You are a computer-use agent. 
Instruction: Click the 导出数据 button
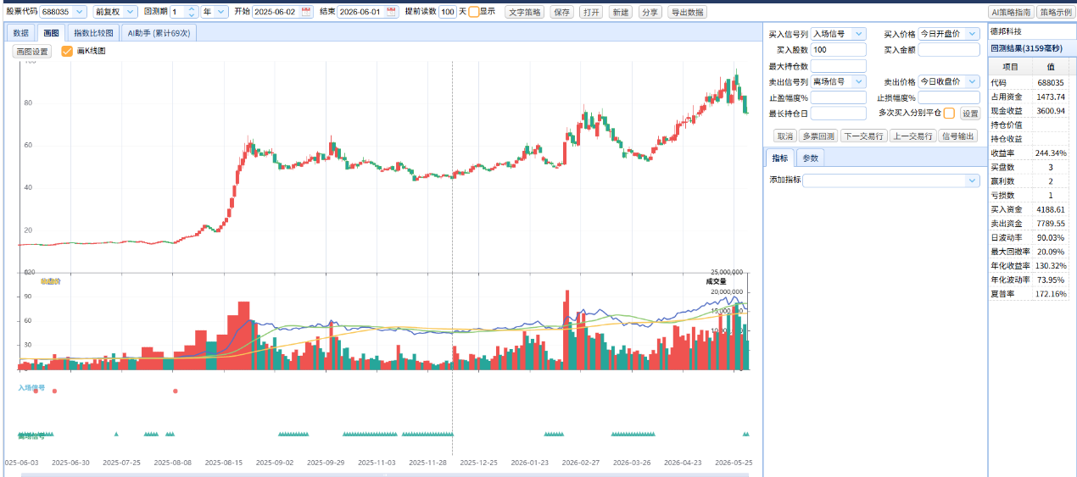(x=687, y=12)
